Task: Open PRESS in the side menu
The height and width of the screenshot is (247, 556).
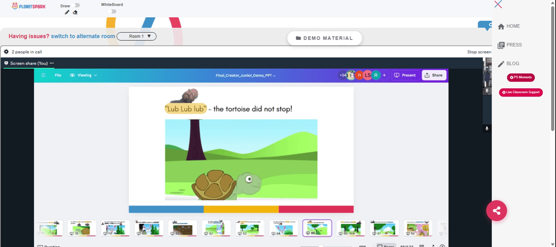Action: [509, 45]
